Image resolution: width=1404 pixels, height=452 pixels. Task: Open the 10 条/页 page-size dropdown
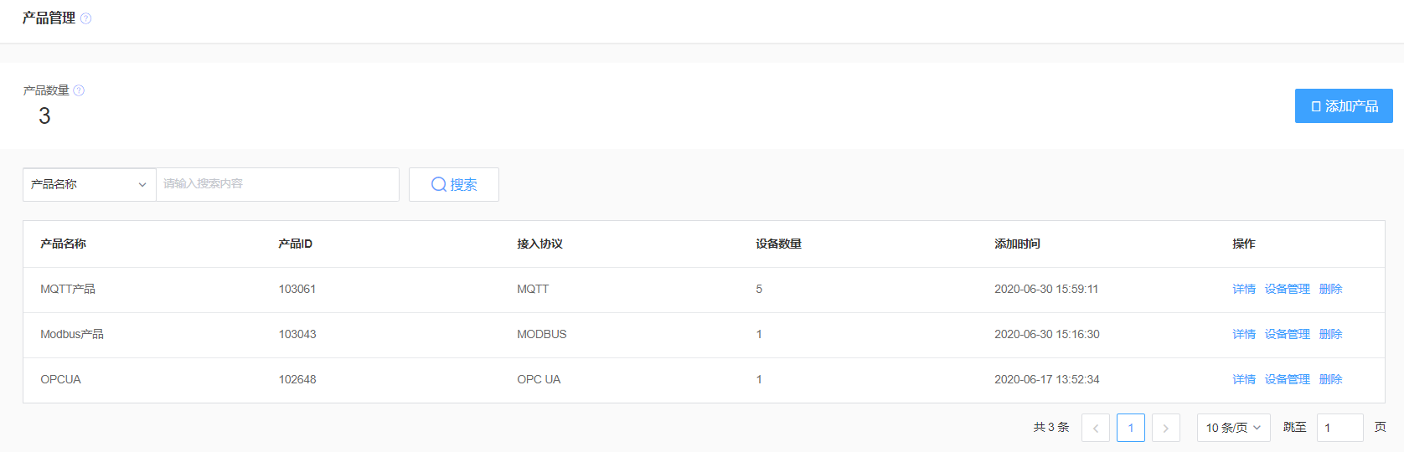point(1234,428)
